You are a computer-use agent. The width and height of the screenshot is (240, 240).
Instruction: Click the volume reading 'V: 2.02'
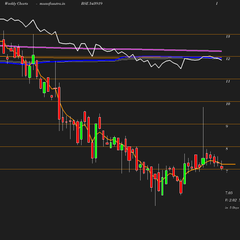pyautogui.click(x=231, y=200)
